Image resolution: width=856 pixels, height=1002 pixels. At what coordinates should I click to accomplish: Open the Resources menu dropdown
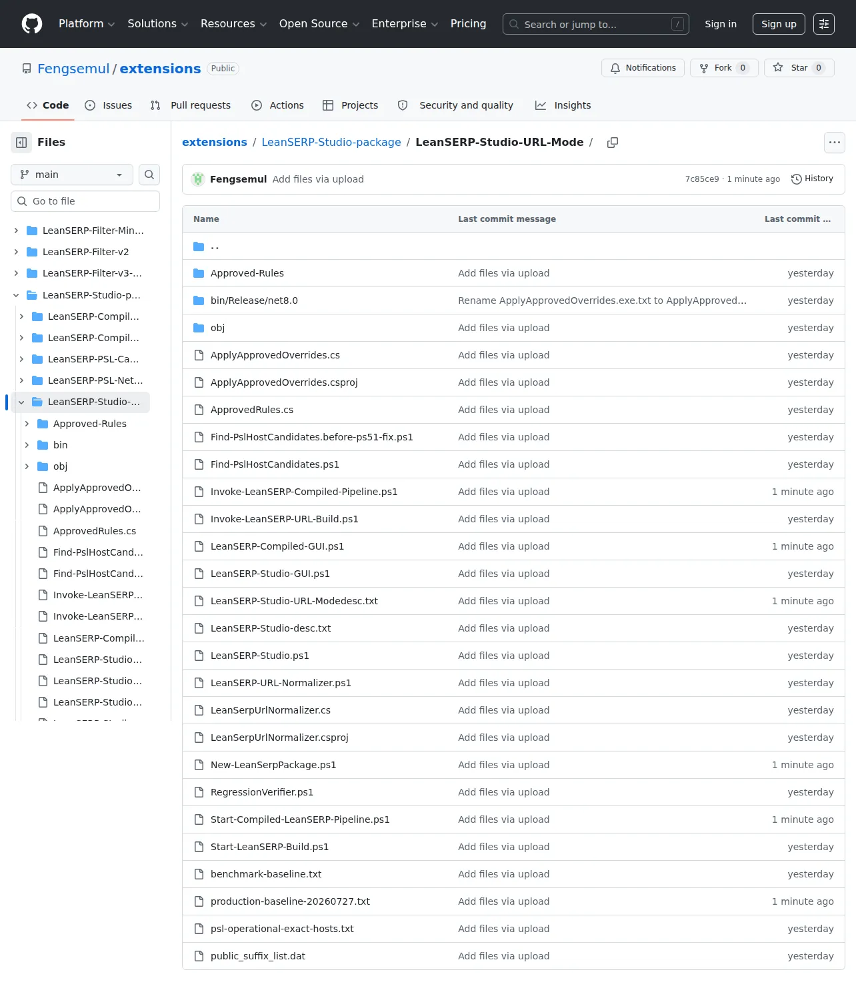pos(233,24)
